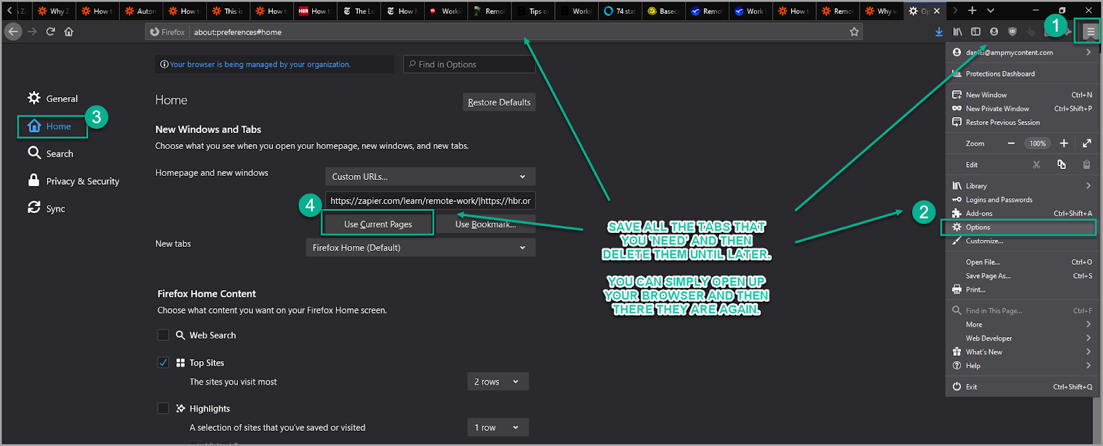Open Homepage and new windows dropdown
Screen dimensions: 1103x446
pyautogui.click(x=430, y=176)
